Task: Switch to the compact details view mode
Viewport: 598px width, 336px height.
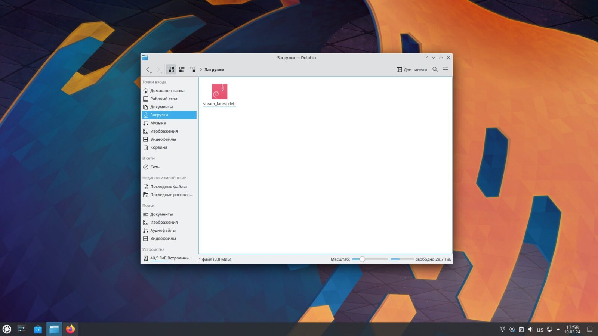Action: (x=182, y=69)
